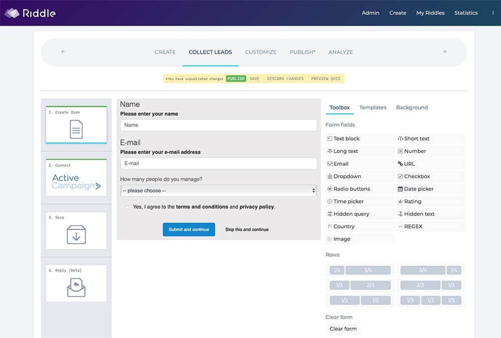This screenshot has height=338, width=501.
Task: Click the Riddle logo icon
Action: tap(12, 13)
